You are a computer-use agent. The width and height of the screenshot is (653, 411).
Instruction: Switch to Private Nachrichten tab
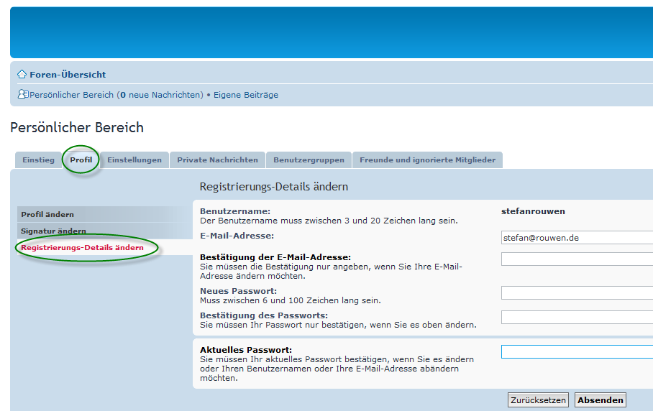click(217, 160)
